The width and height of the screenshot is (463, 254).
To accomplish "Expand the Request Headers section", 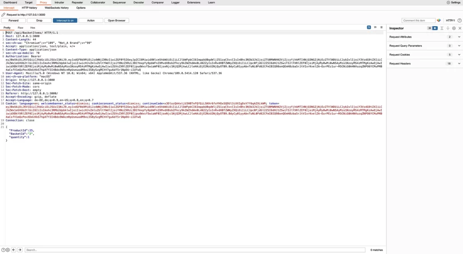I will [459, 64].
